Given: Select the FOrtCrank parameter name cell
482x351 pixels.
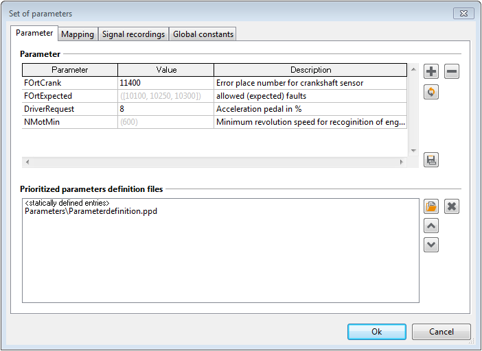Looking at the screenshot, I should point(70,83).
